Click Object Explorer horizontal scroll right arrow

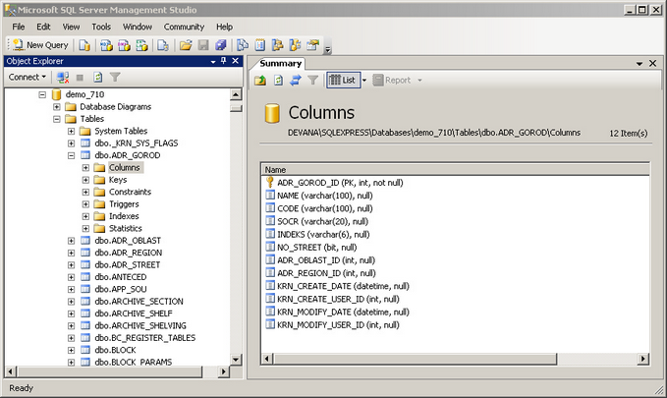pos(223,371)
